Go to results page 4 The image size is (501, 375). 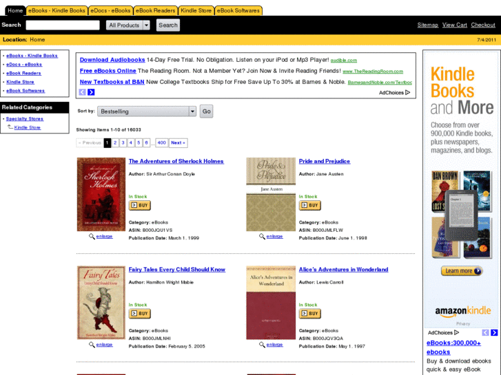pyautogui.click(x=131, y=142)
